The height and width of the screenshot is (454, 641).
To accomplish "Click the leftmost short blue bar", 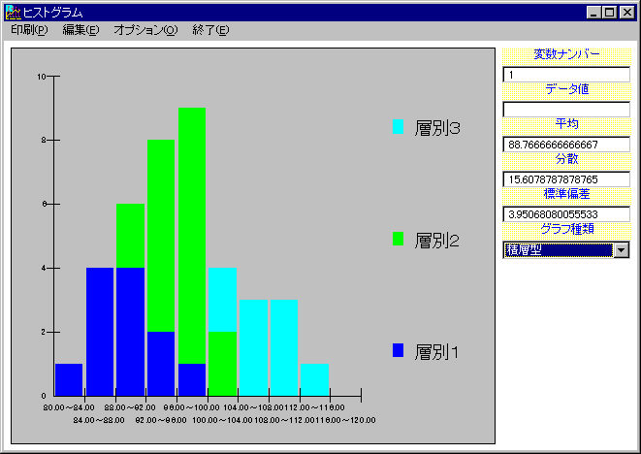I will pos(69,380).
